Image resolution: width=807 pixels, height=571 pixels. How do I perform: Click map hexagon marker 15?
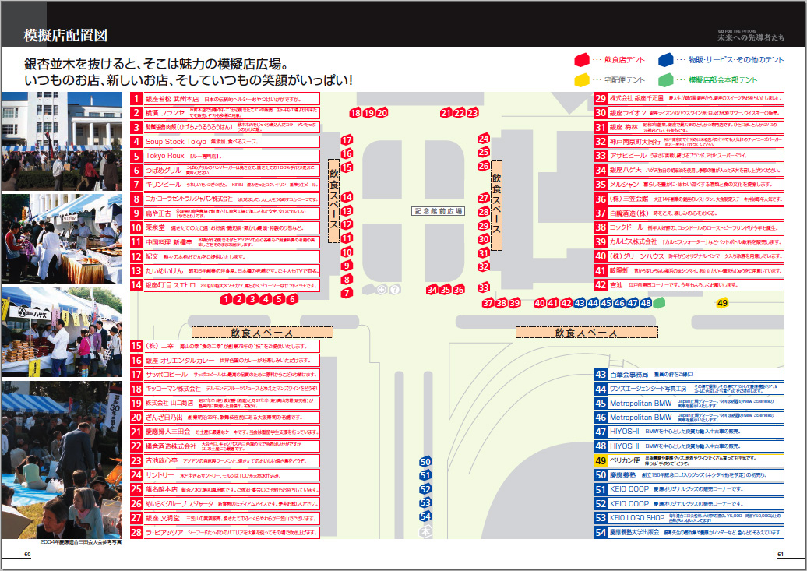(x=347, y=167)
